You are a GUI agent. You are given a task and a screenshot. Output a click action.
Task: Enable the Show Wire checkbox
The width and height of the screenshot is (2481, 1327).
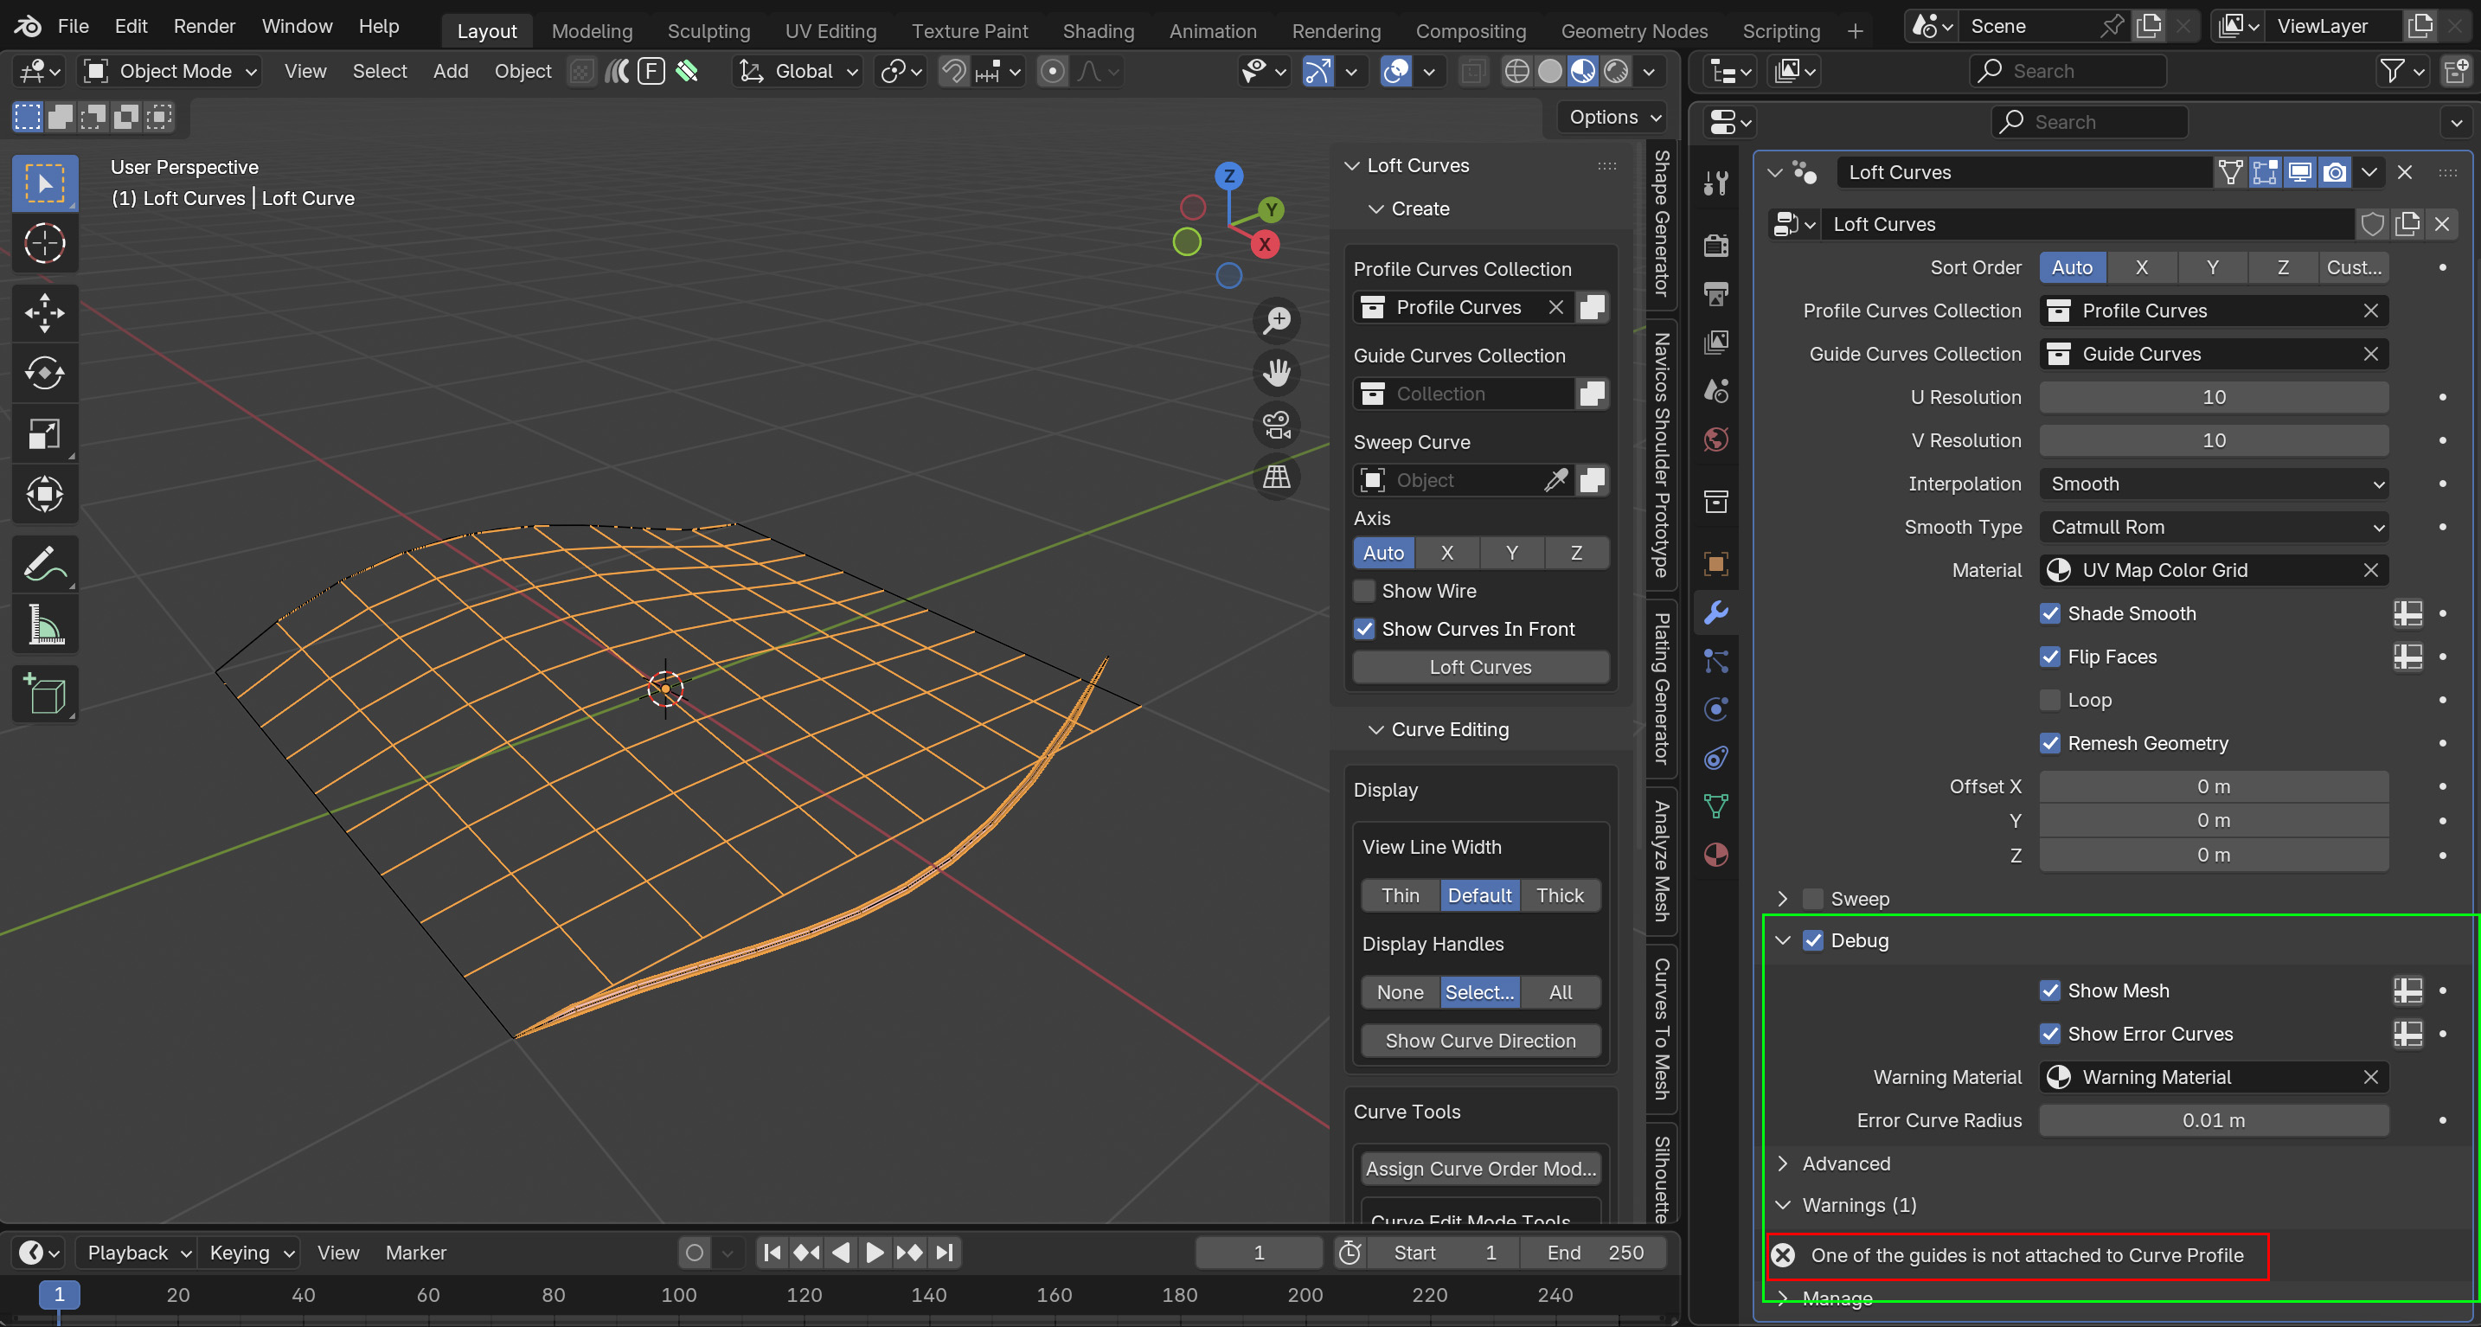pos(1365,590)
